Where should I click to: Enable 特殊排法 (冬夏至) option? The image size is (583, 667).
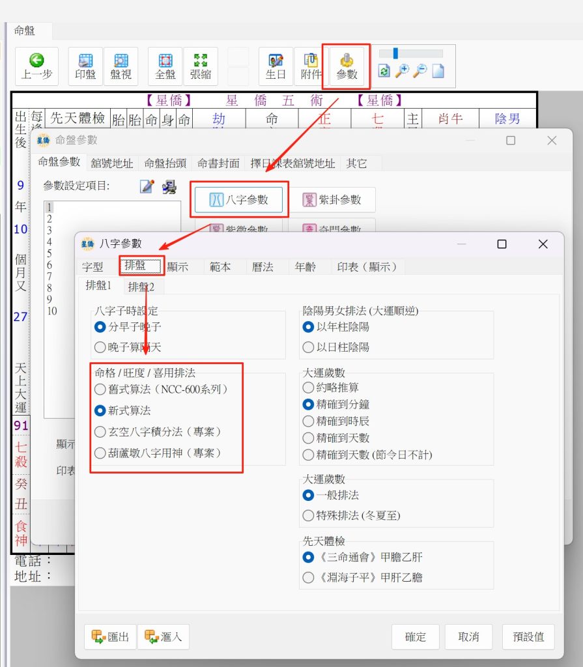click(308, 515)
